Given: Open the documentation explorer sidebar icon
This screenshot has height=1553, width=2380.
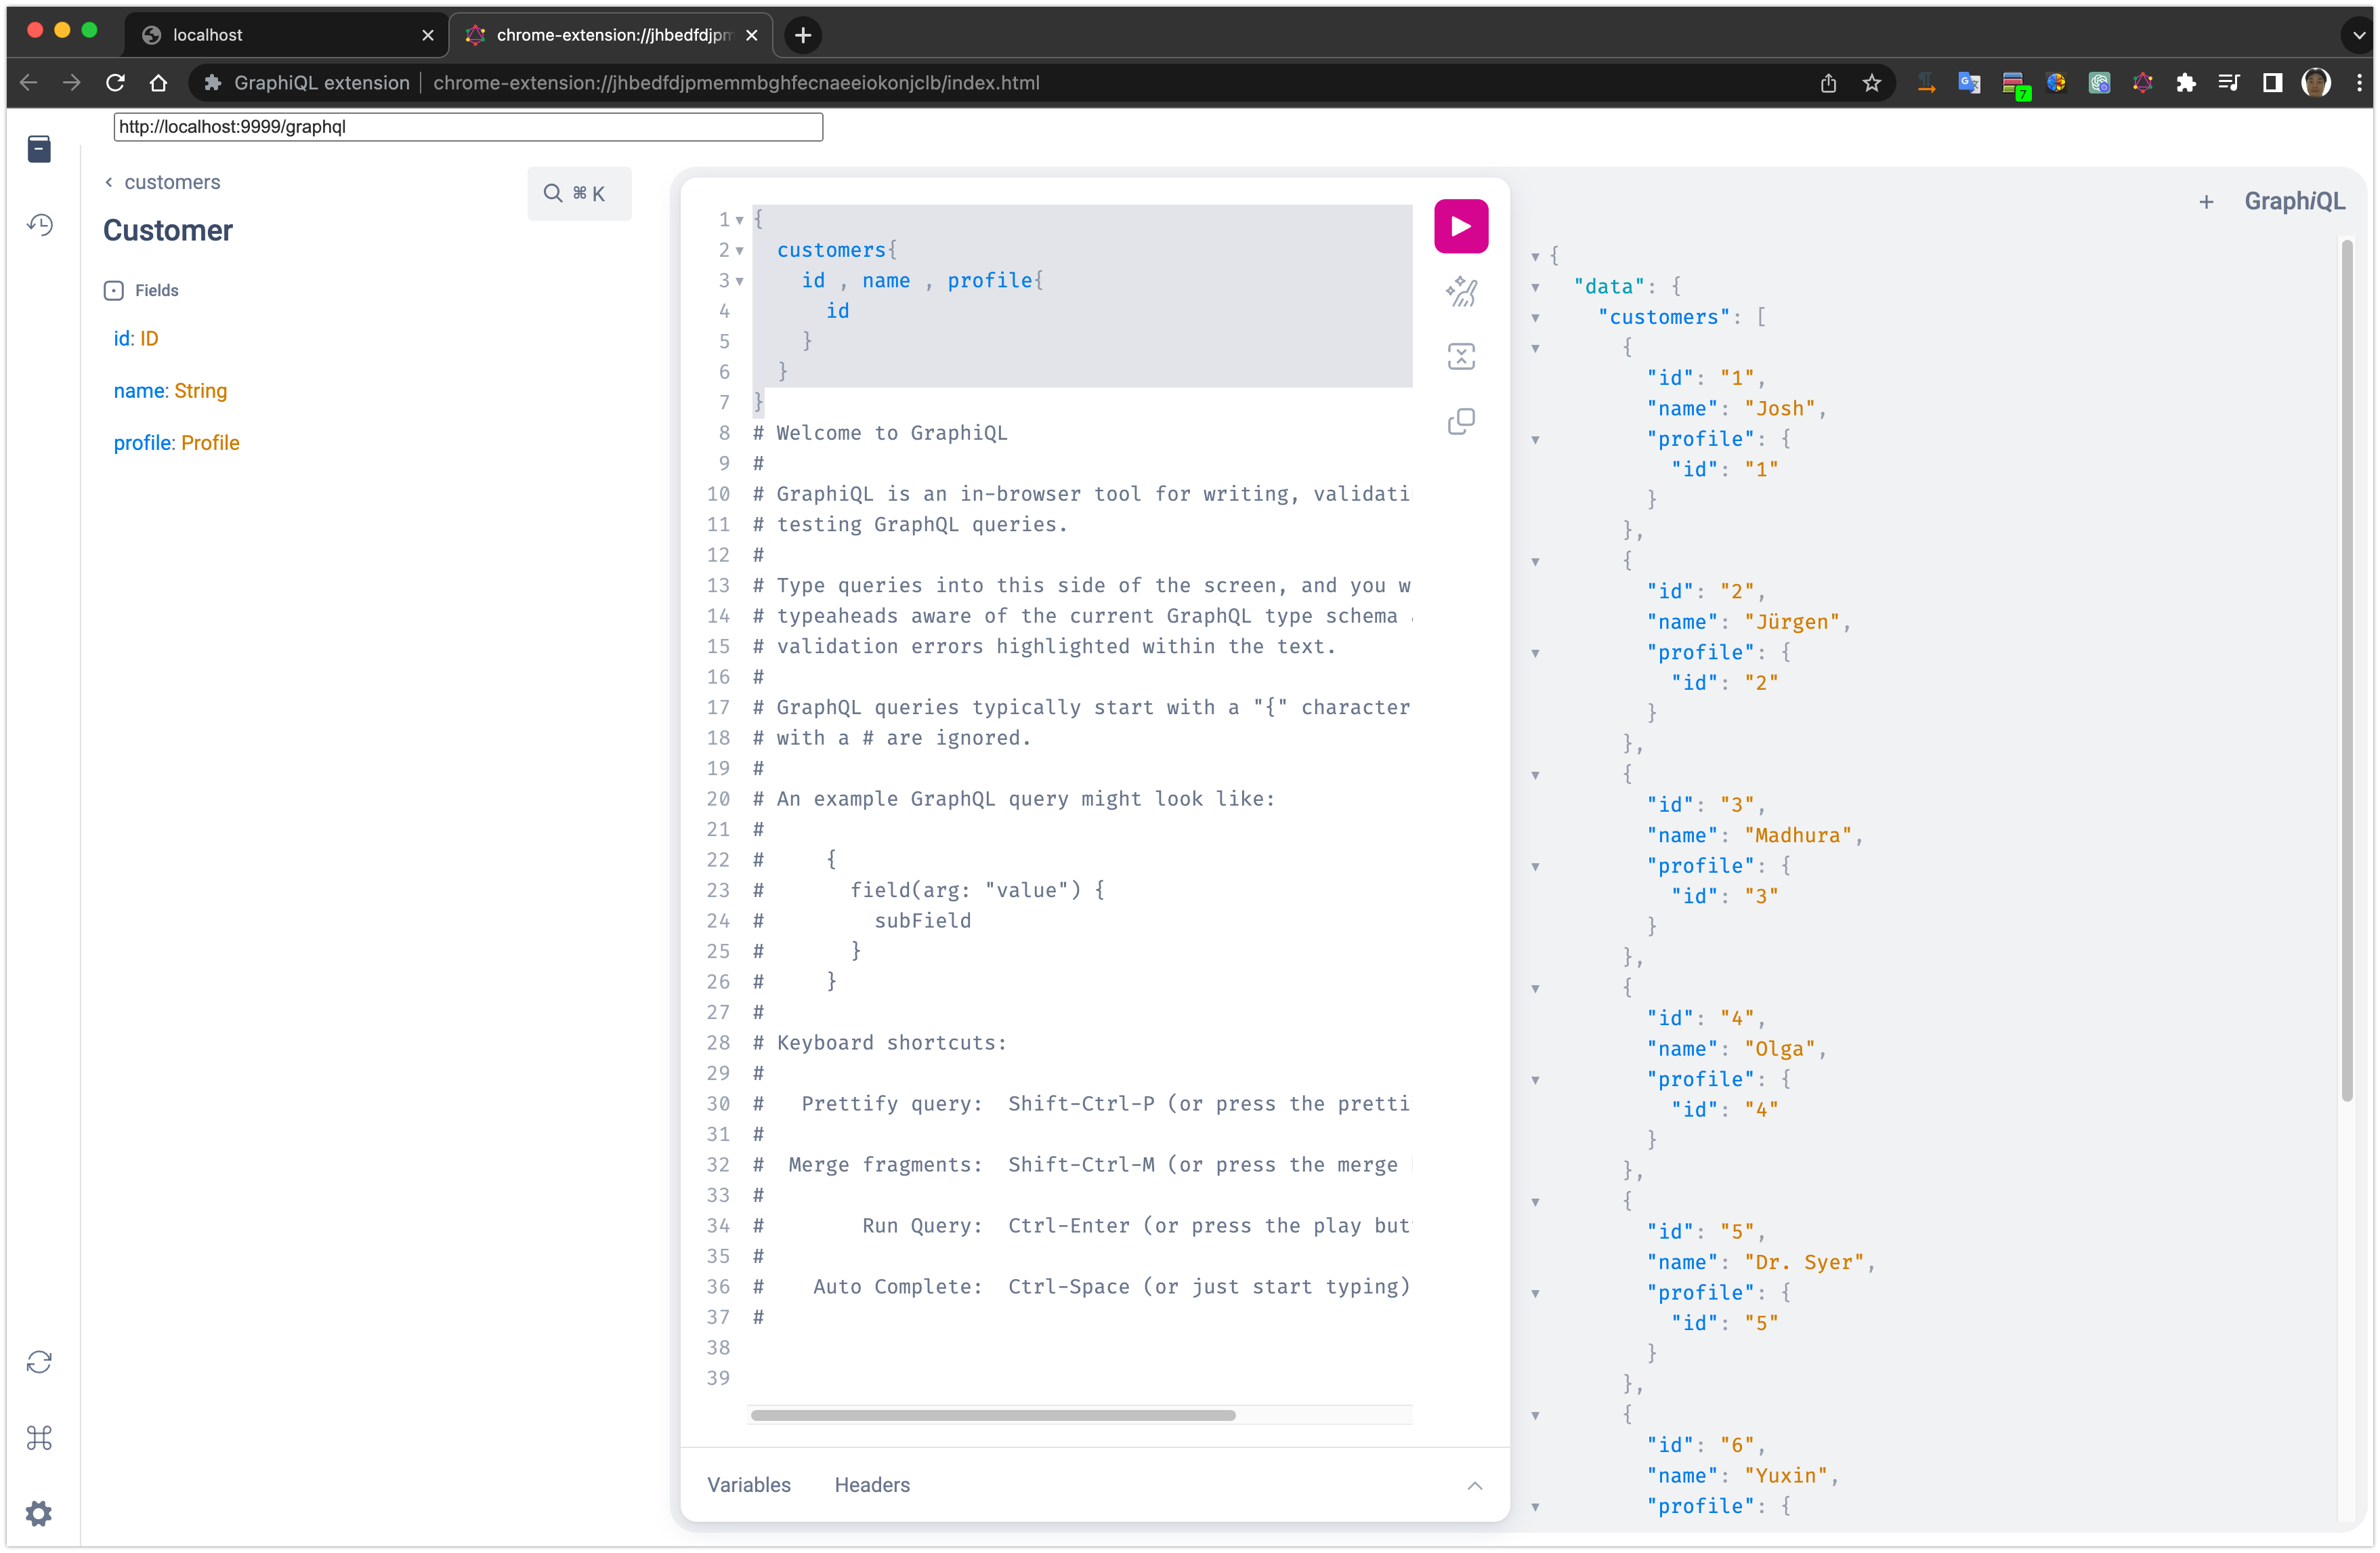Looking at the screenshot, I should pos(39,149).
